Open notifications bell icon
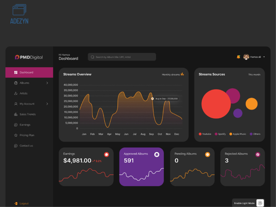Screen dimensions: 276x207 (238, 57)
